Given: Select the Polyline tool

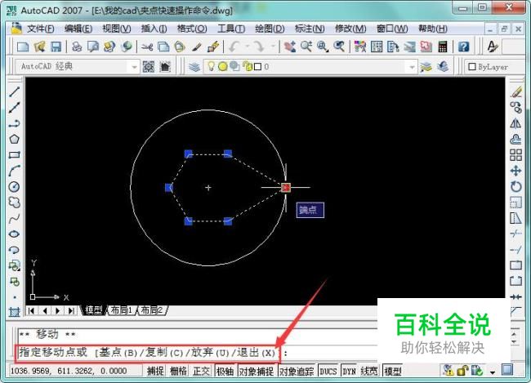Looking at the screenshot, I should [x=14, y=123].
